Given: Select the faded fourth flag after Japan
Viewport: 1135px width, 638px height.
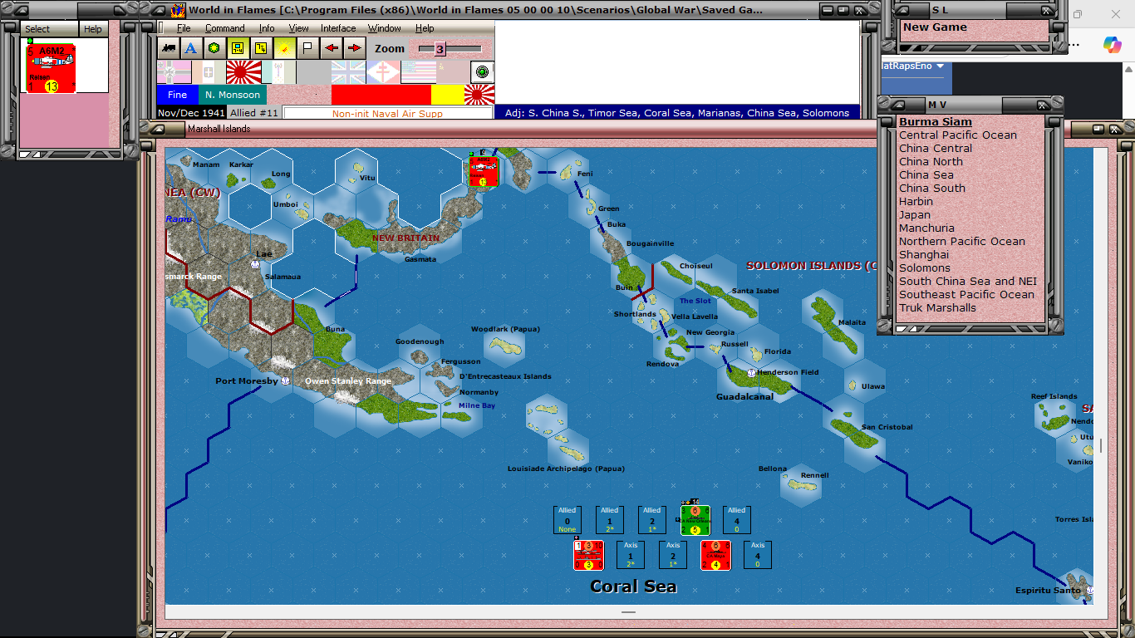Looking at the screenshot, I should [278, 72].
